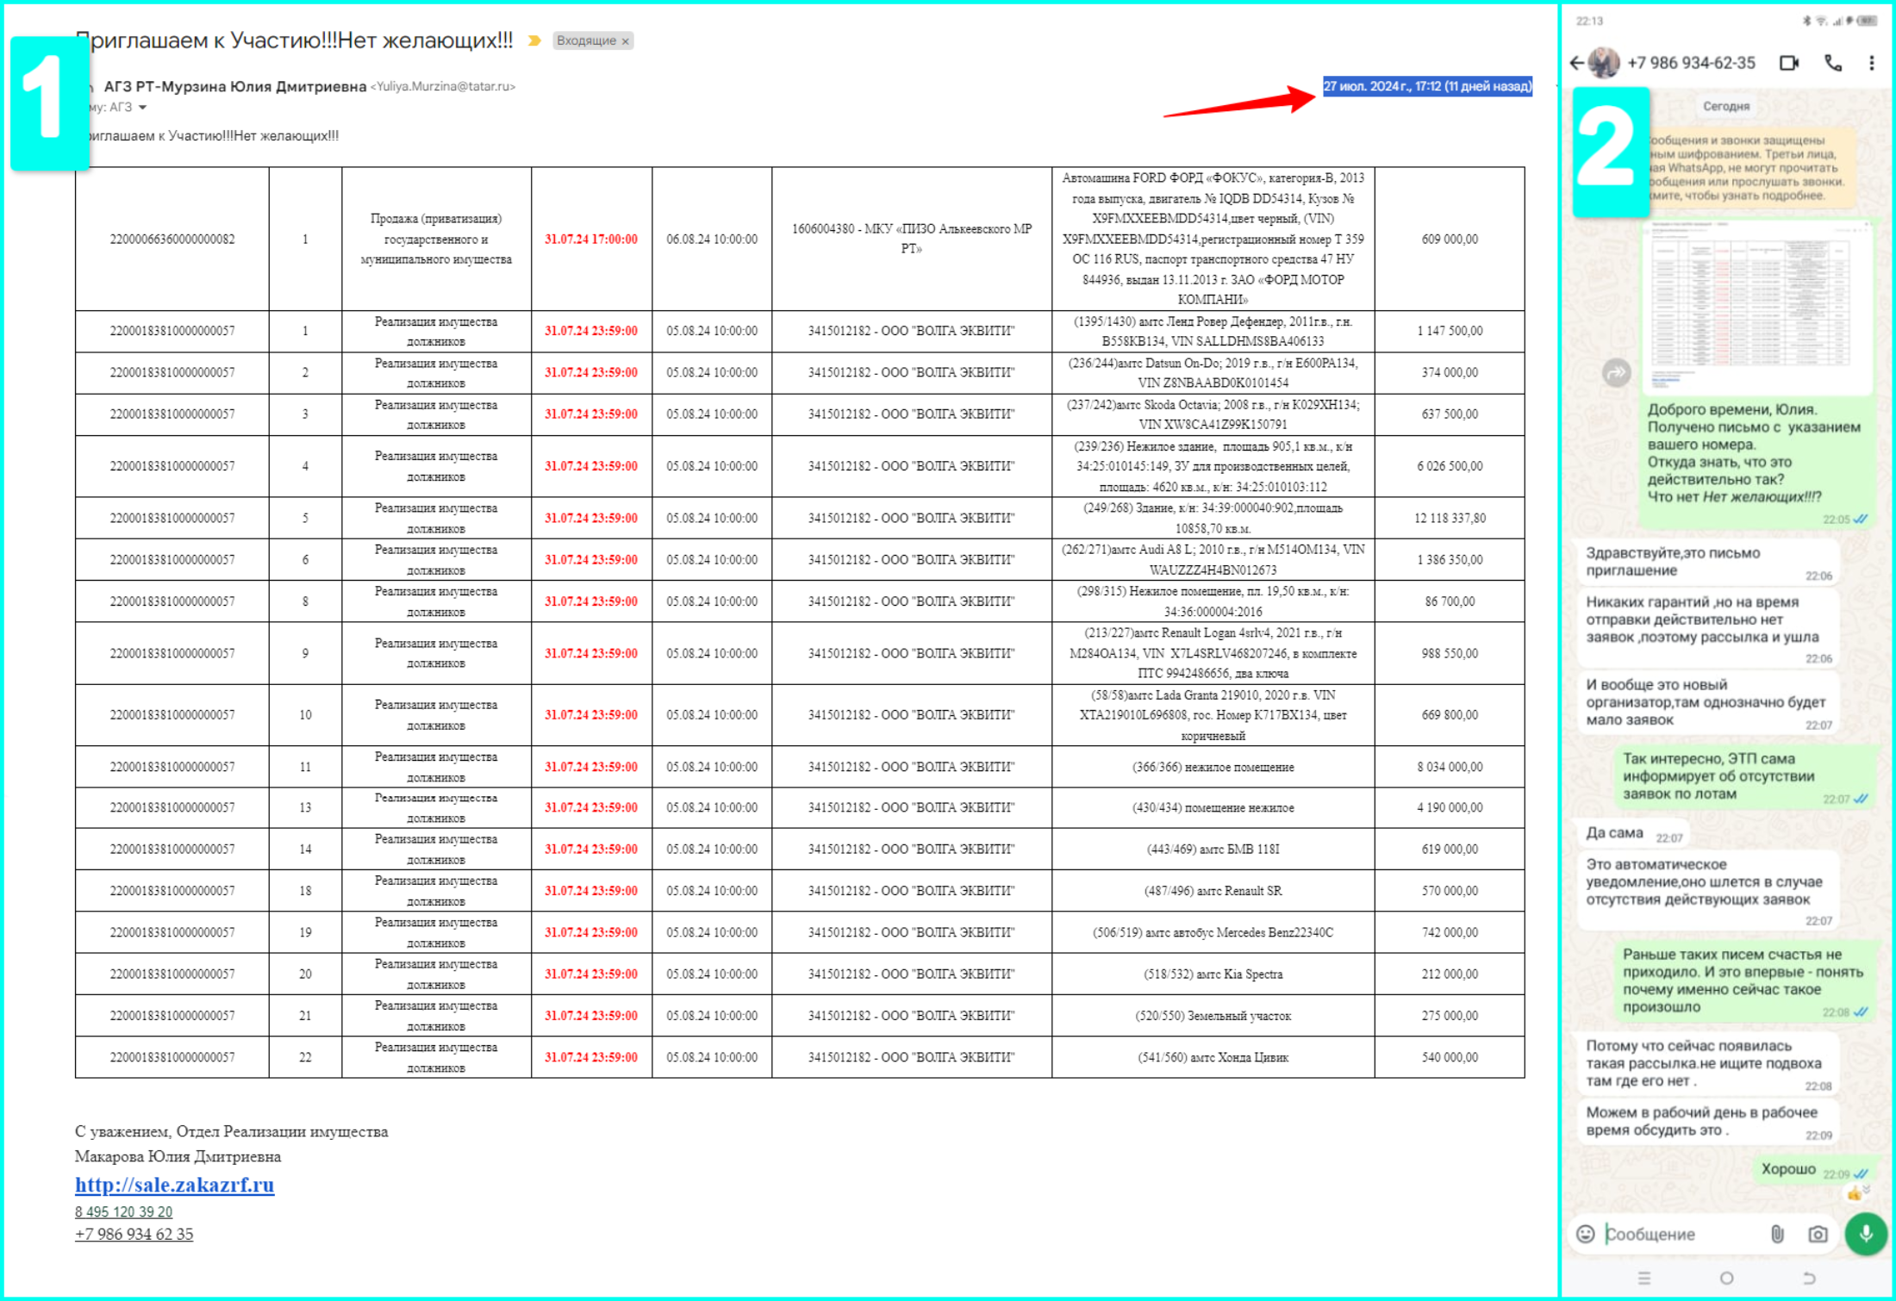Start a video call in WhatsApp chat
The width and height of the screenshot is (1896, 1301).
tap(1789, 63)
